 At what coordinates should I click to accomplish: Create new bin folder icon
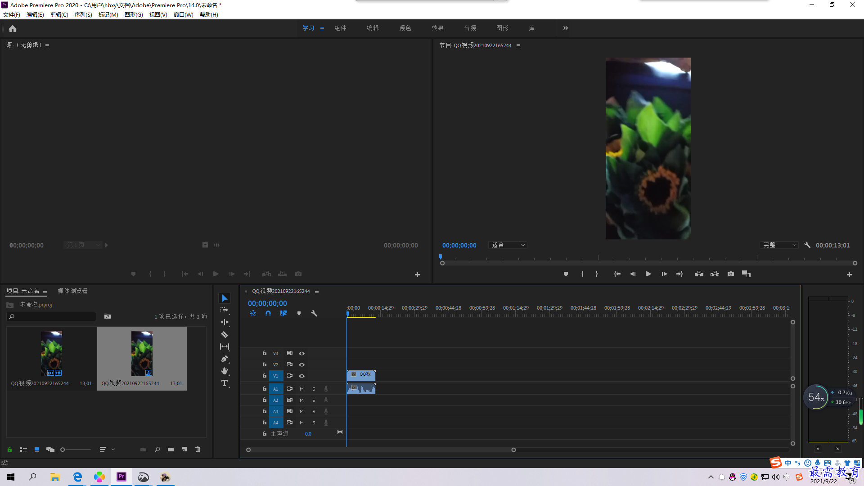click(x=171, y=449)
